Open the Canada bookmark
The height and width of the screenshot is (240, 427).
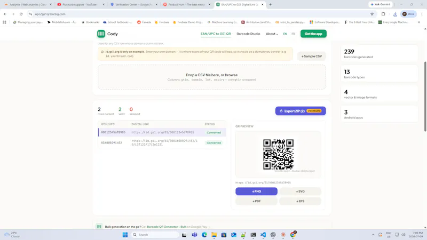pos(144,22)
